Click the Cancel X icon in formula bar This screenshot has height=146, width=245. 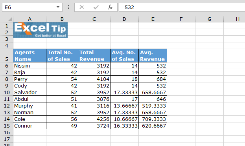click(82, 7)
